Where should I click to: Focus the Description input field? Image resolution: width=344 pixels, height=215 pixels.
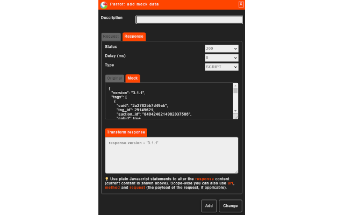click(189, 20)
